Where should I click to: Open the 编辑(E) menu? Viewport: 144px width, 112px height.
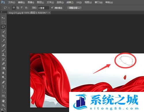click(21, 2)
